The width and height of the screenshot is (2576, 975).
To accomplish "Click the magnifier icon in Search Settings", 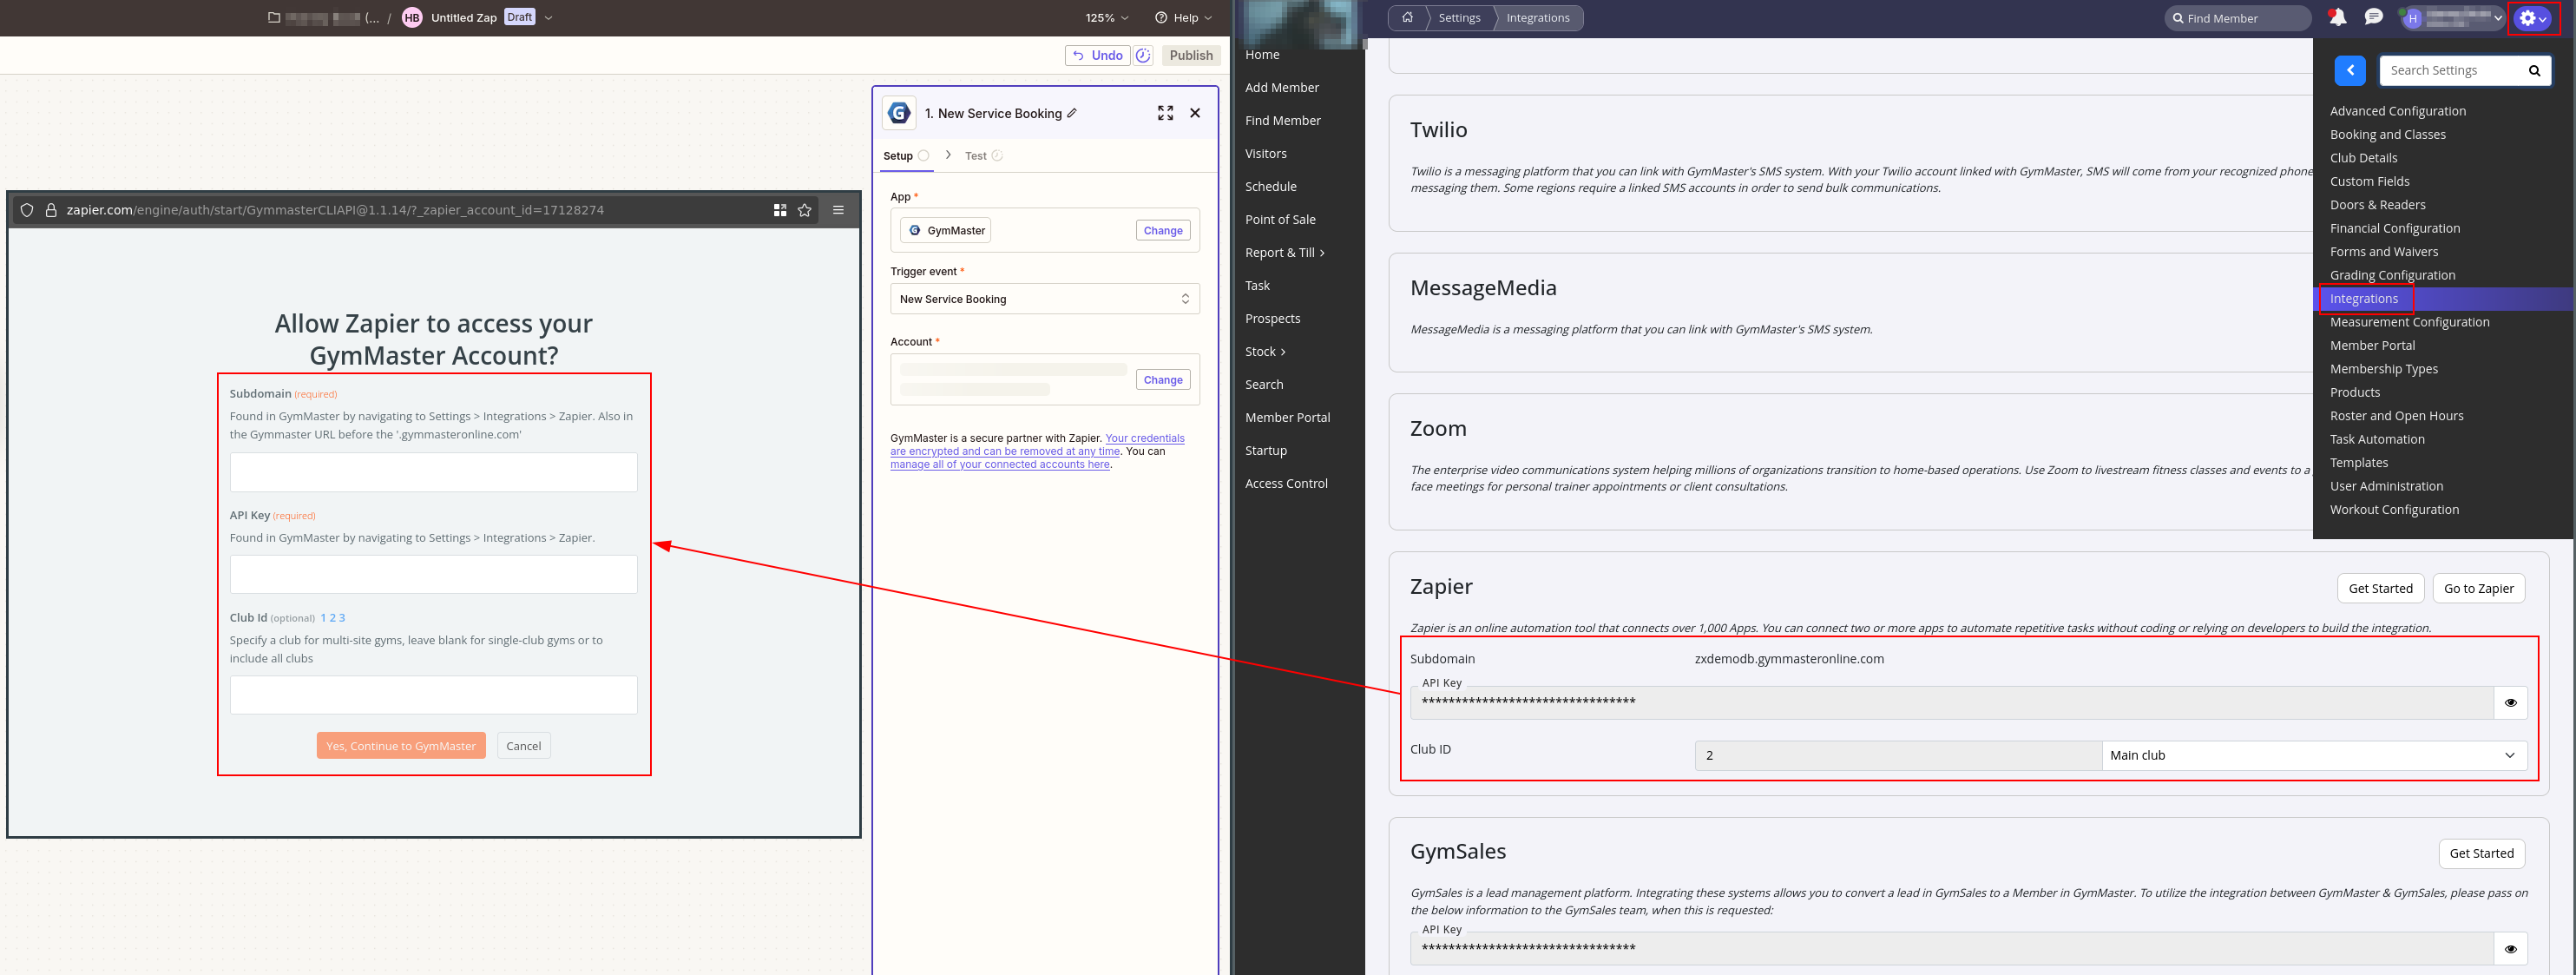I will point(2534,71).
